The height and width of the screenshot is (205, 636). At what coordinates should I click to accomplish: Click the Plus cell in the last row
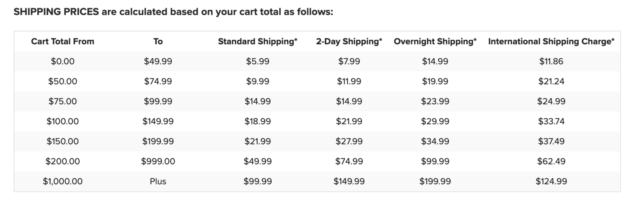[158, 181]
